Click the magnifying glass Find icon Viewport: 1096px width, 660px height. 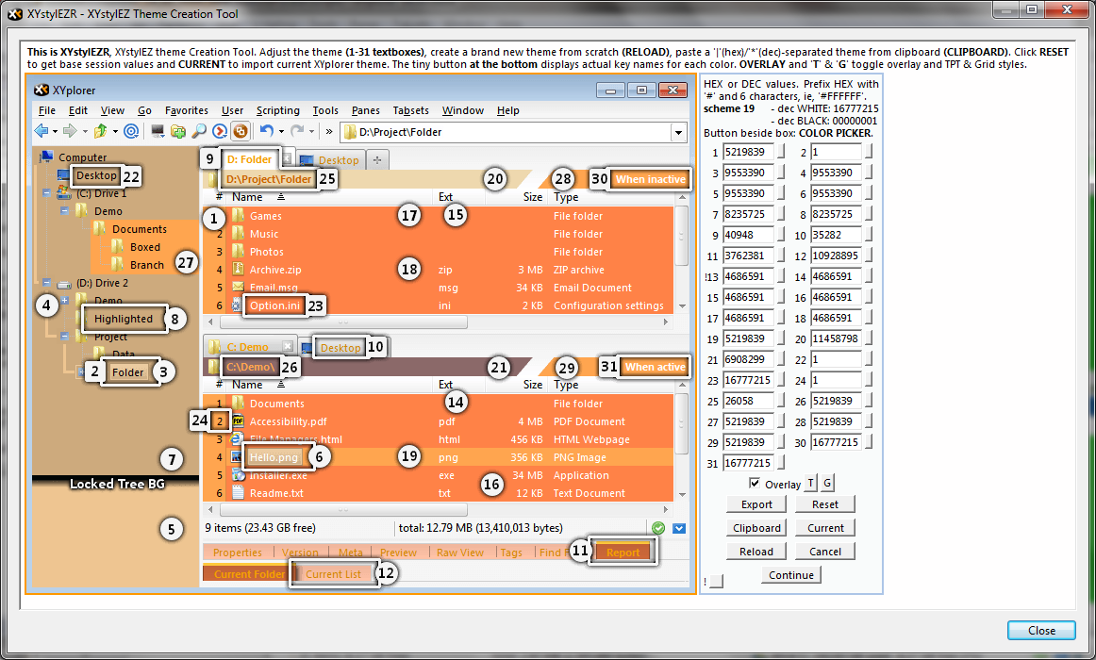point(199,131)
